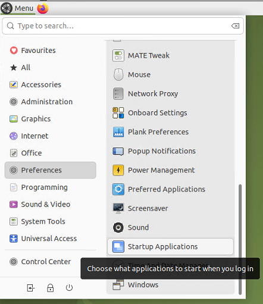Open Mouse preferences icon

point(118,74)
